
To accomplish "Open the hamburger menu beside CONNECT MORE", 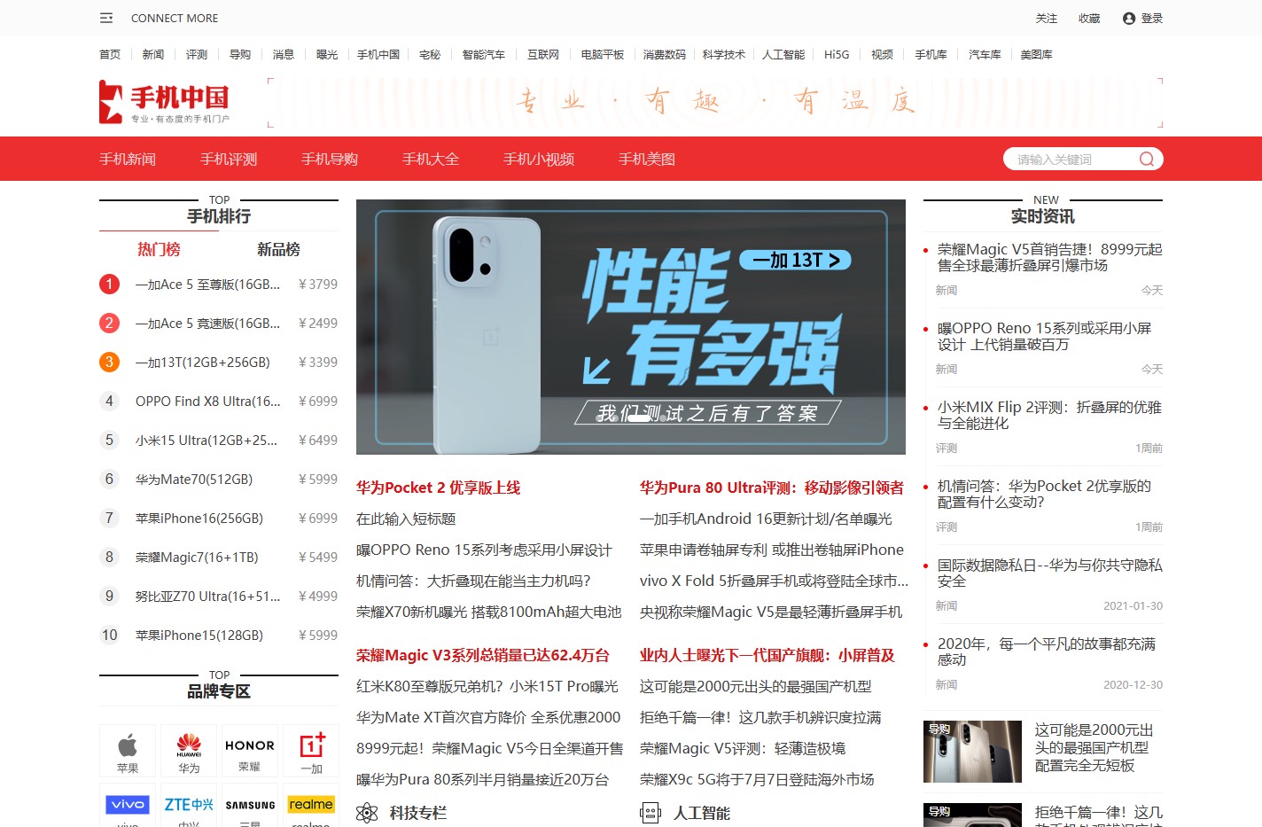I will (x=106, y=18).
